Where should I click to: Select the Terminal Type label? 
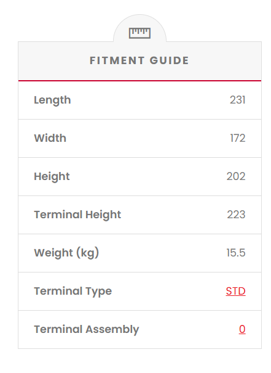point(73,291)
